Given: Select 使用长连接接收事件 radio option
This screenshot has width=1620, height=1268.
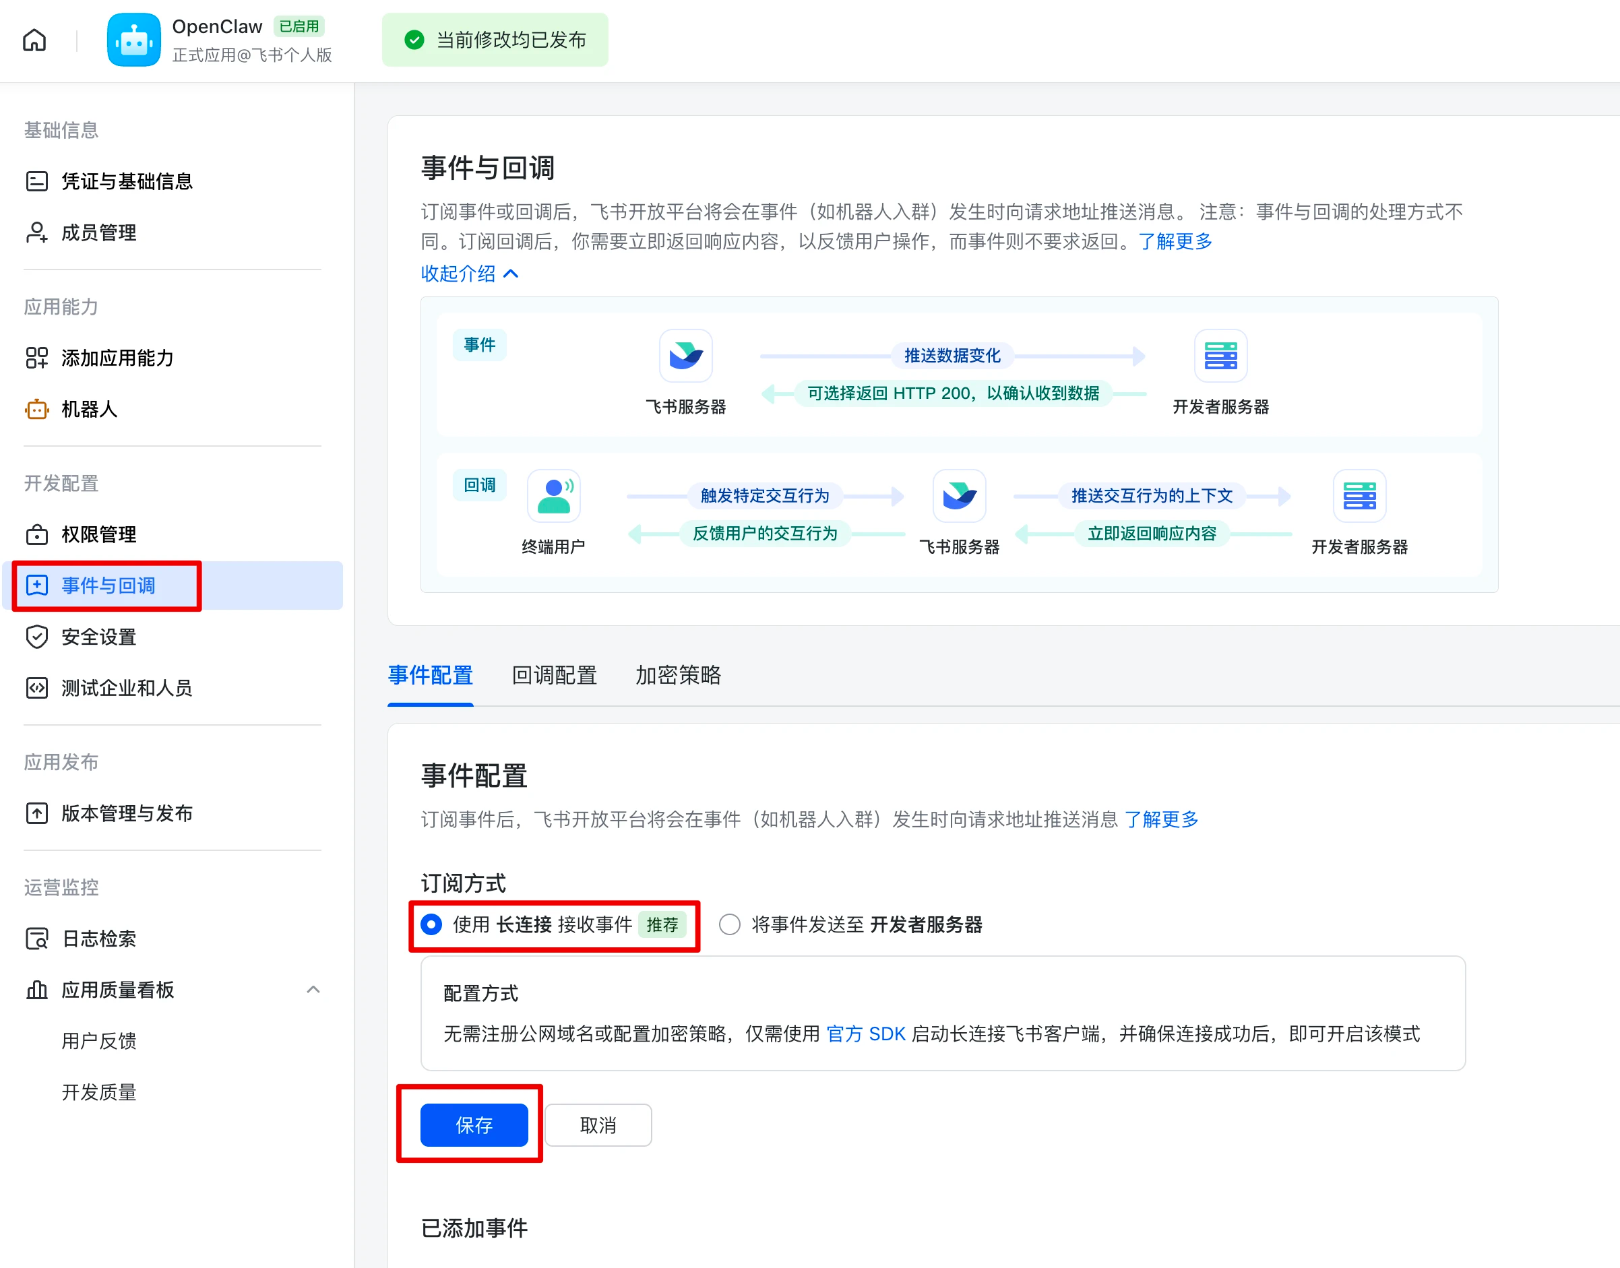Looking at the screenshot, I should click(431, 924).
